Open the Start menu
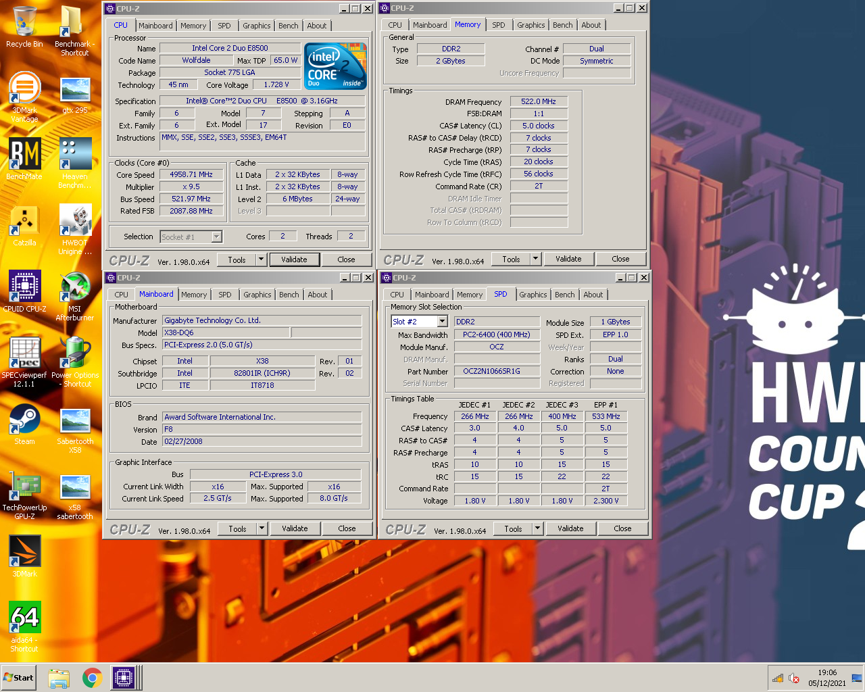The image size is (865, 692). 18,678
